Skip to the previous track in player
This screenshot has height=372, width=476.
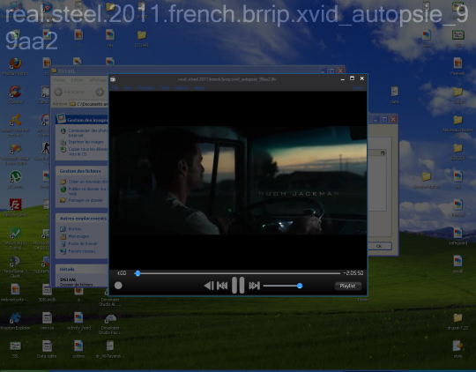pos(222,286)
